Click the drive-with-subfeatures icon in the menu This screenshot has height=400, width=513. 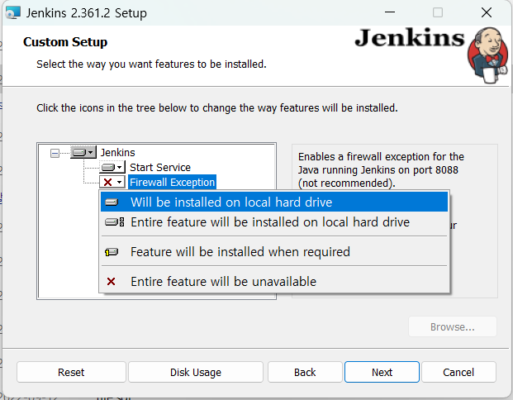115,222
